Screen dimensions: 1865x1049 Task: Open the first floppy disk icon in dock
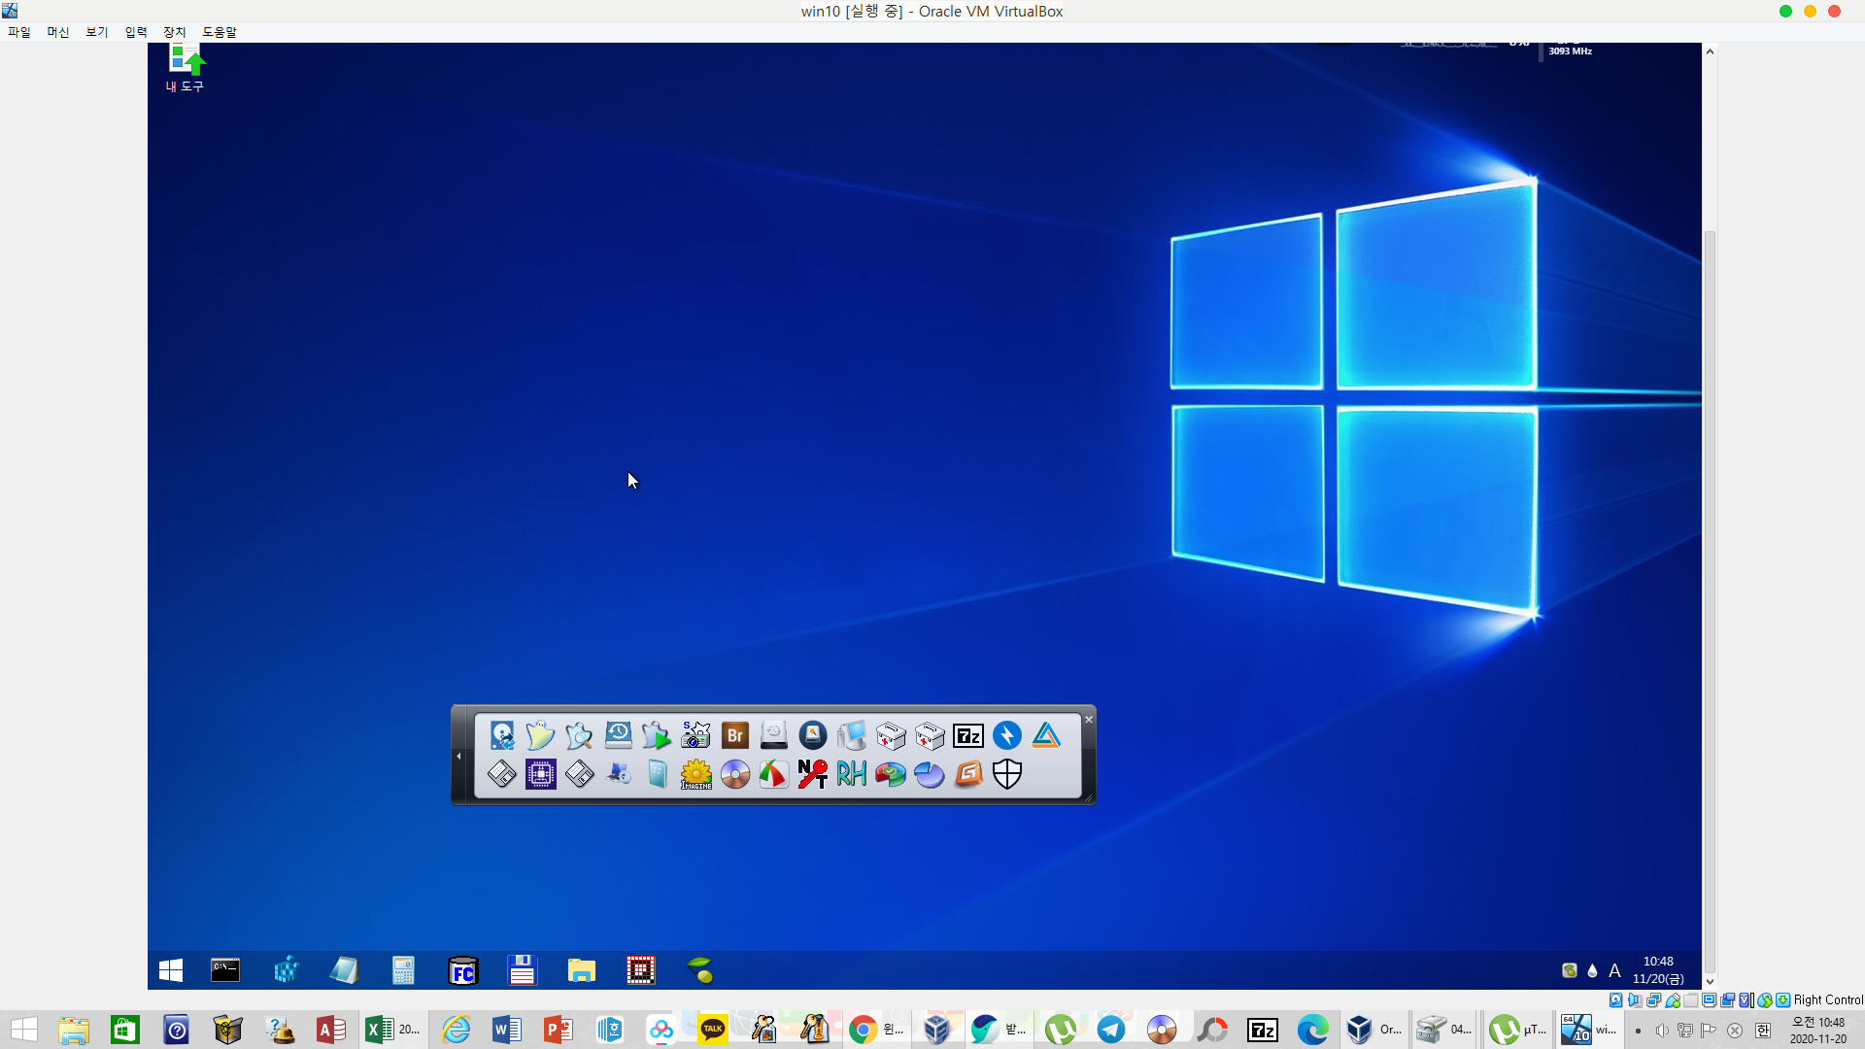(502, 774)
